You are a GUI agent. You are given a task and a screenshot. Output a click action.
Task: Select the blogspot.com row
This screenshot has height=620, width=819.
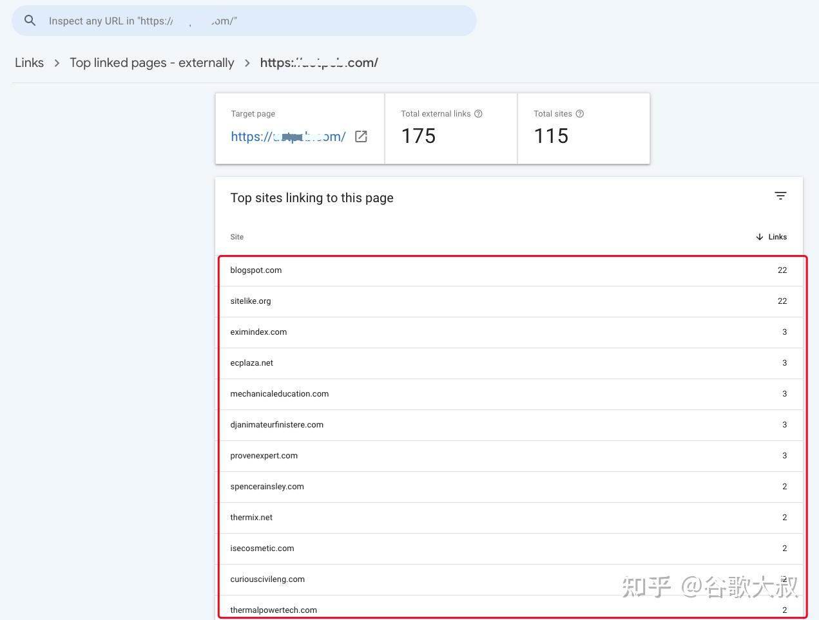coord(509,270)
